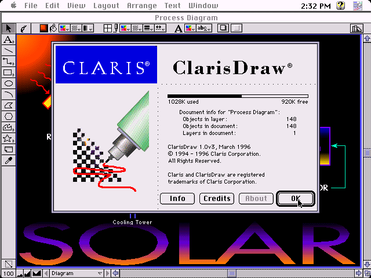Click the Credits button
Image resolution: width=371 pixels, height=278 pixels.
[x=217, y=199]
